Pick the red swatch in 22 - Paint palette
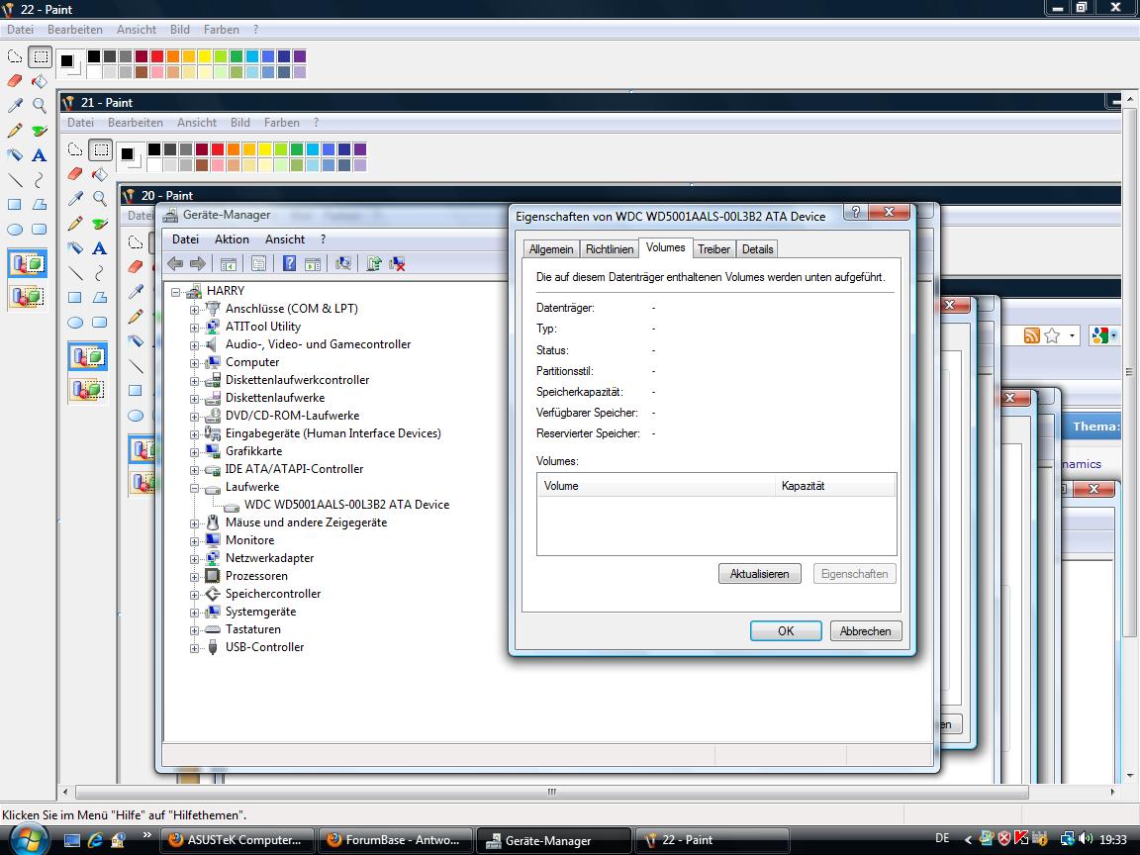1140x855 pixels. 157,56
